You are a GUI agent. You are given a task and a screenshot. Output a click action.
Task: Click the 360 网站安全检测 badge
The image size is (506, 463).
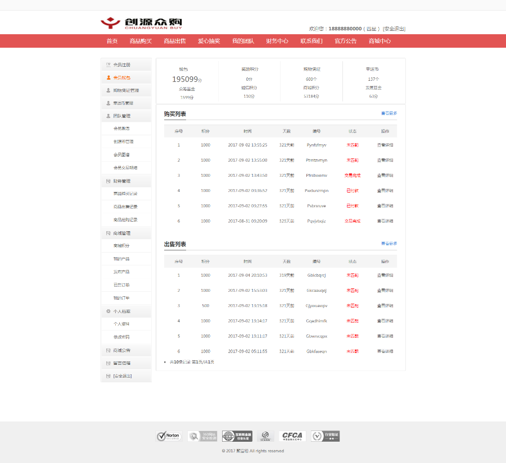[202, 436]
